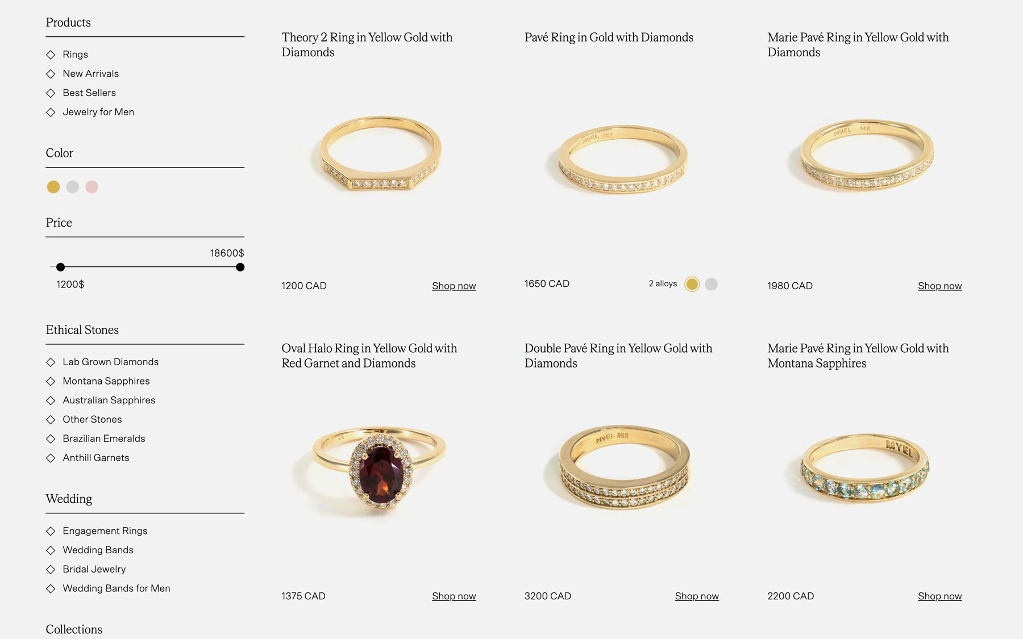Shop now for Theory 2 Ring
Viewport: 1023px width, 639px height.
454,286
